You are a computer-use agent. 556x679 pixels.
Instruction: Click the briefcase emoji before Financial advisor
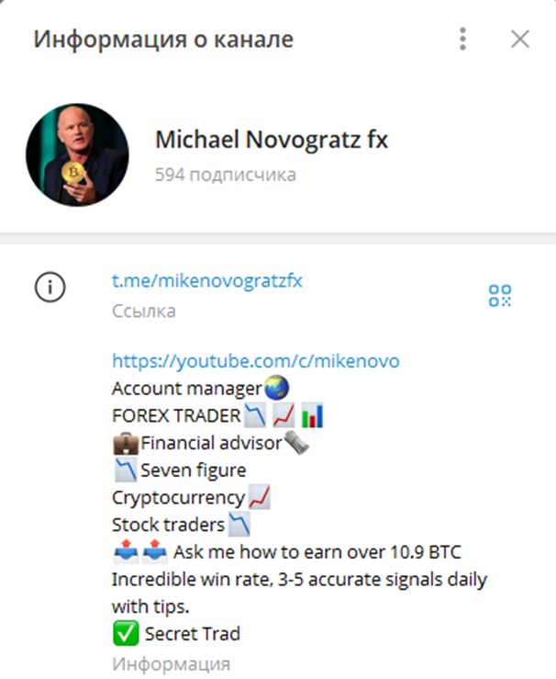[x=126, y=444]
